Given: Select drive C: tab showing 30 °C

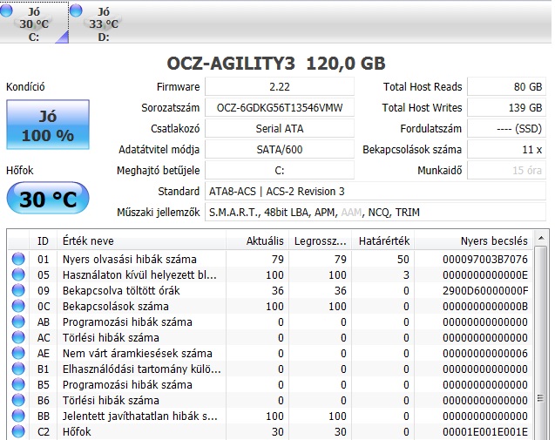Looking at the screenshot, I should pyautogui.click(x=34, y=23).
